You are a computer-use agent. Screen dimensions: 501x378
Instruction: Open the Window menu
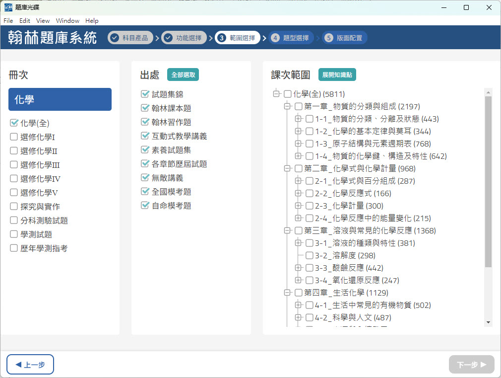pos(67,21)
